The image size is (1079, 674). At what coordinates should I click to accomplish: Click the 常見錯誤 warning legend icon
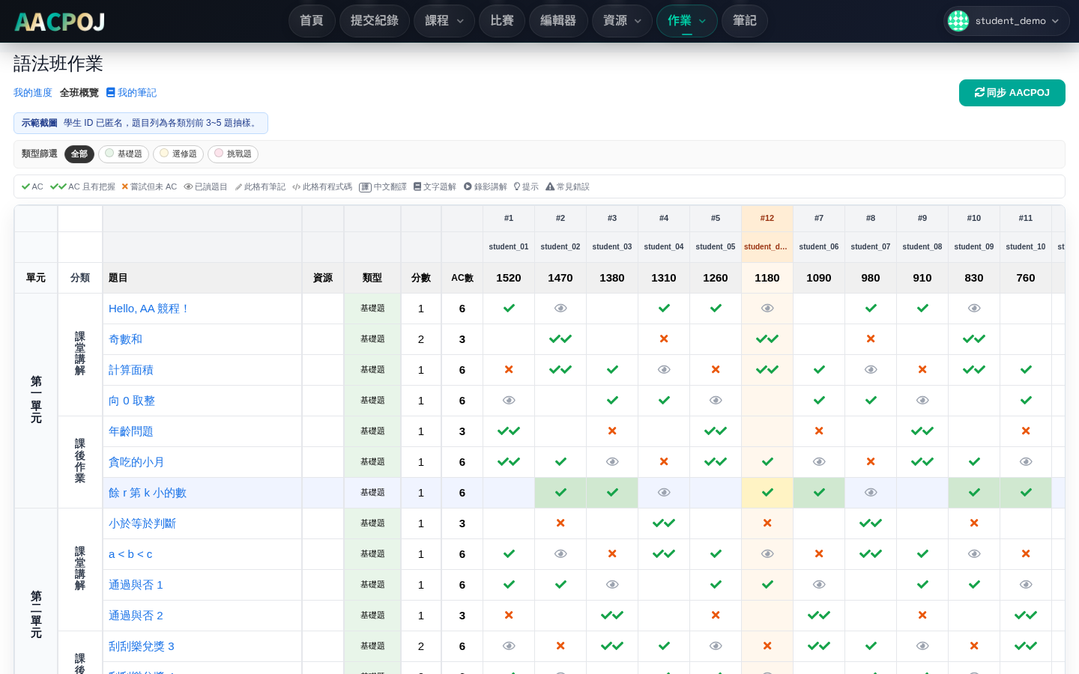click(550, 186)
